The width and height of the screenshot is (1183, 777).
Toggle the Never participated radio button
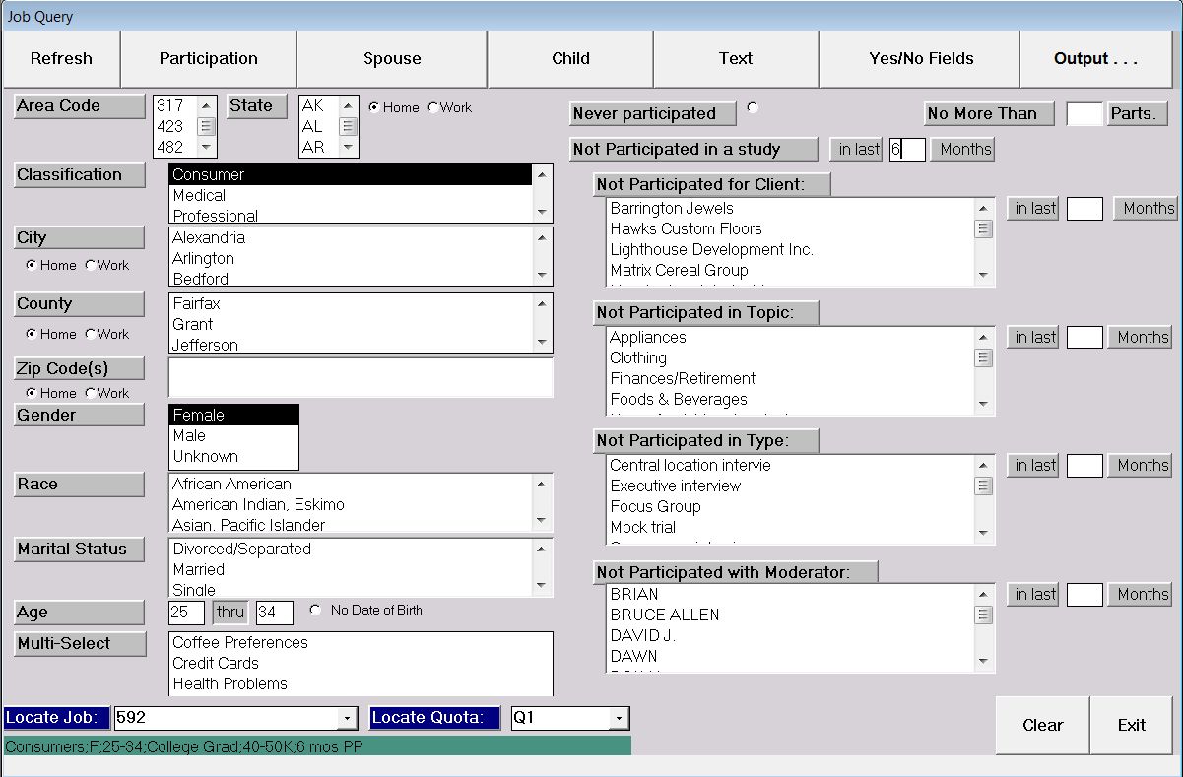tap(754, 108)
